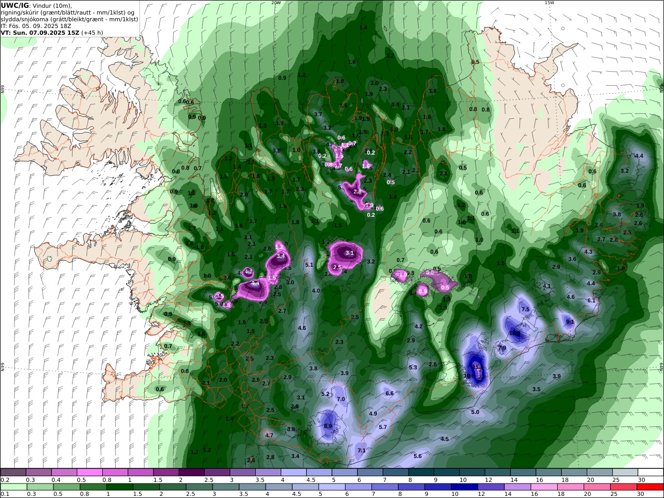664x498 pixels.
Task: Click the '5.2' rain value on the map
Action: click(x=325, y=394)
